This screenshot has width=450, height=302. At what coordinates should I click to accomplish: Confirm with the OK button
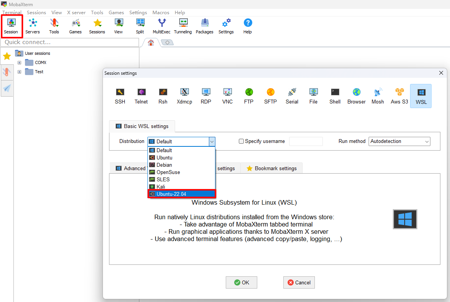pos(242,282)
